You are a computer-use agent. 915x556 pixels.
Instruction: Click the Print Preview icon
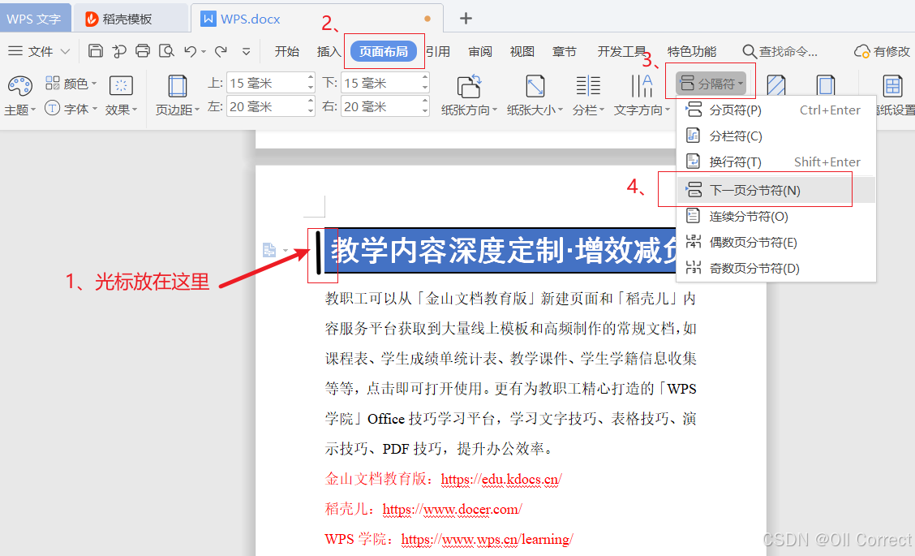tap(166, 51)
